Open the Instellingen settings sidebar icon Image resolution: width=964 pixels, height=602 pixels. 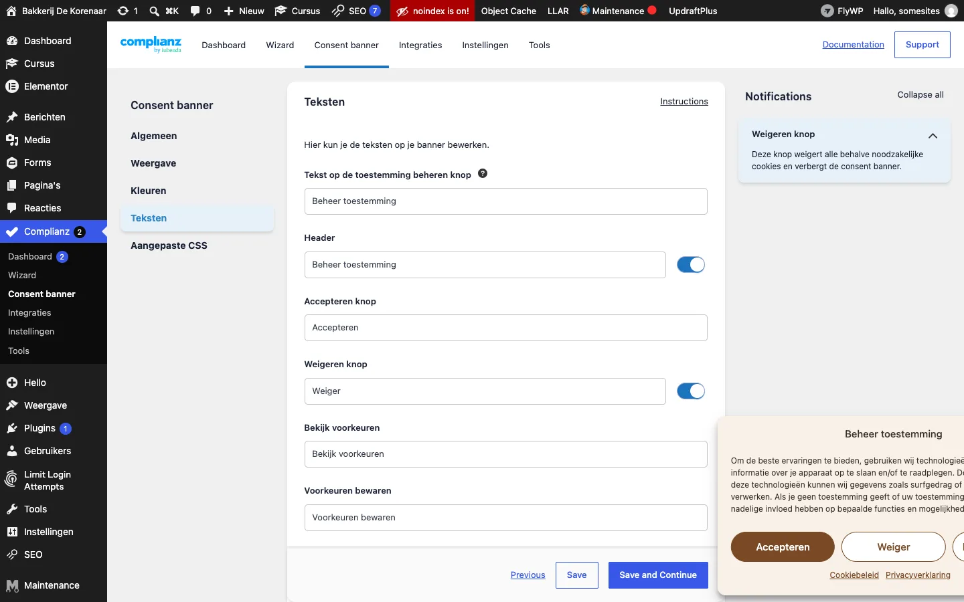point(12,532)
